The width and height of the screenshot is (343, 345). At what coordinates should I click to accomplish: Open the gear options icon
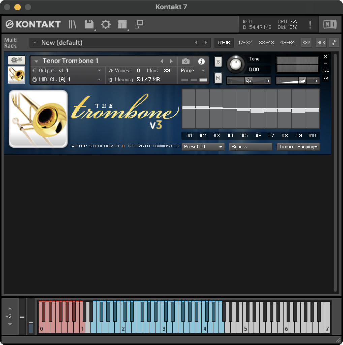pos(106,24)
